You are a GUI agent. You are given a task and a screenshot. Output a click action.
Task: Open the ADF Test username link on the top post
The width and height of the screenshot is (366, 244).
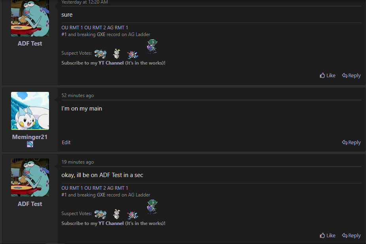point(30,44)
